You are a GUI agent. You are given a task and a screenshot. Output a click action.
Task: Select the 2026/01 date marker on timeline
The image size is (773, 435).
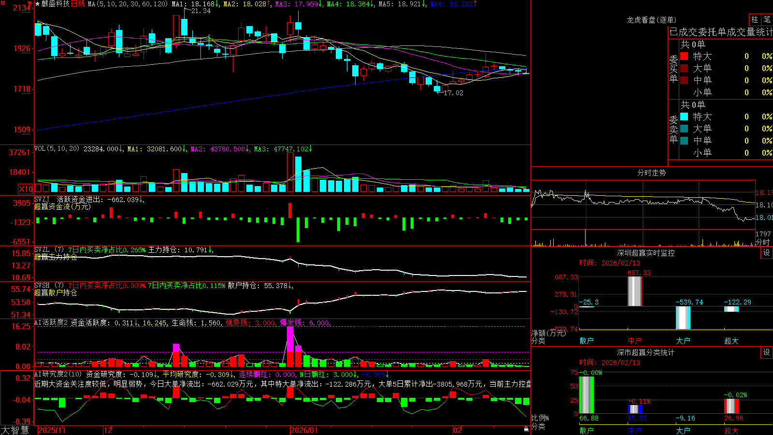[304, 430]
